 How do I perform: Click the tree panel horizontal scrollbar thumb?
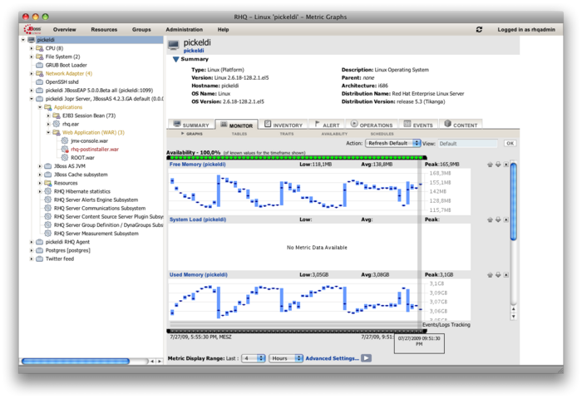[x=76, y=361]
